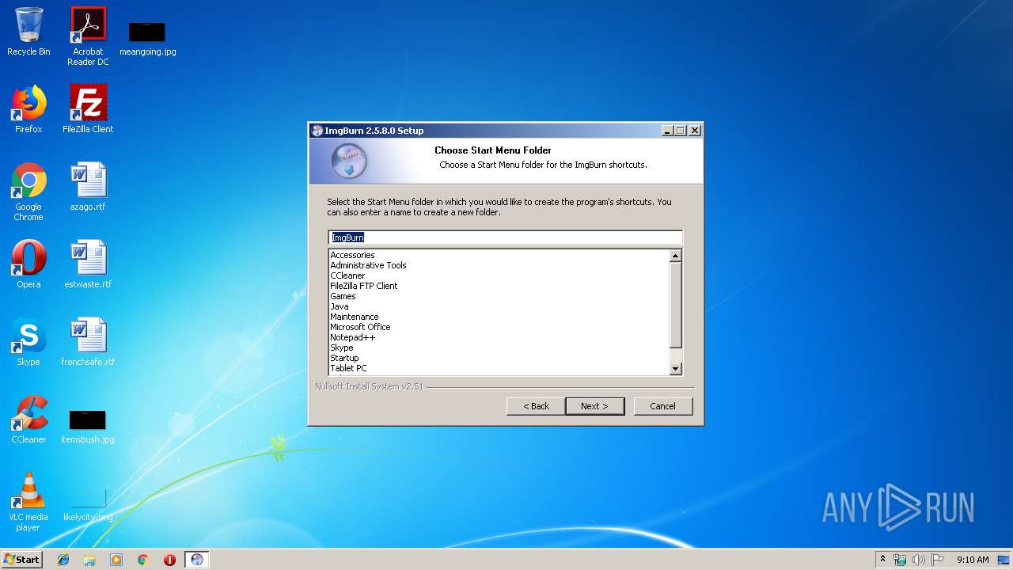Click Show Desktop button at taskbar end
This screenshot has height=570, width=1013.
[1005, 560]
